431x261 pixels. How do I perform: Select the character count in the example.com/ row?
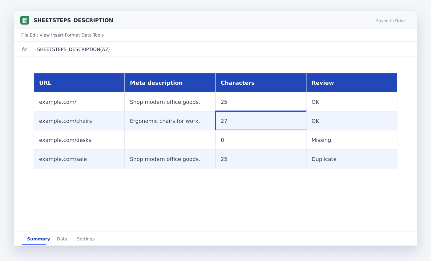261,102
